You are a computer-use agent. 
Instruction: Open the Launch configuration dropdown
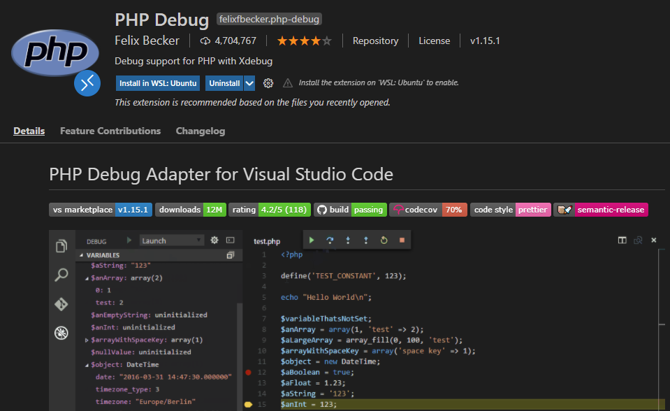tap(170, 239)
